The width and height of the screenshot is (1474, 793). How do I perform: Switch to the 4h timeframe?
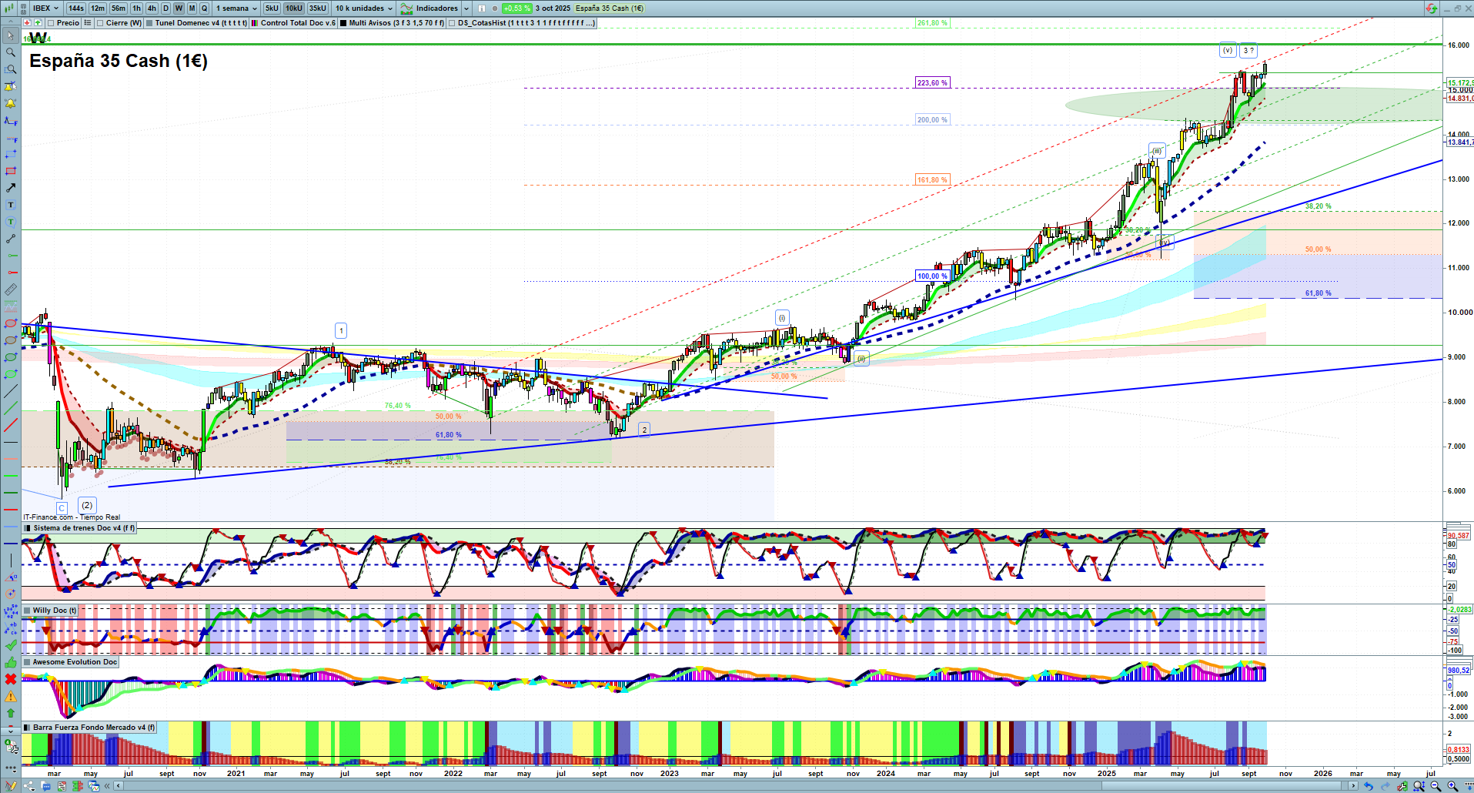[x=152, y=8]
